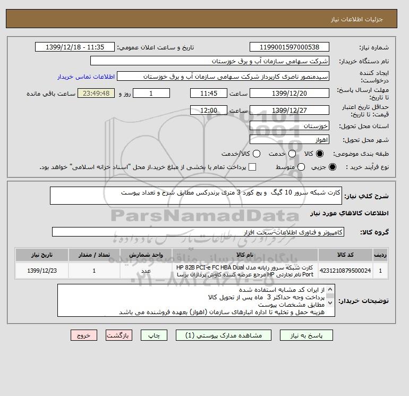Screen dimensions: 409x396
Task: Open the اطلاعات تماس خریدار link
Action: click(86, 77)
